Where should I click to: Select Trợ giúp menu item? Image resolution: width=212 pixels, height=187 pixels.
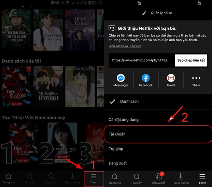point(116,149)
